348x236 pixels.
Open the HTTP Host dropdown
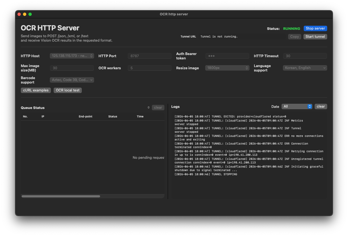coord(72,56)
